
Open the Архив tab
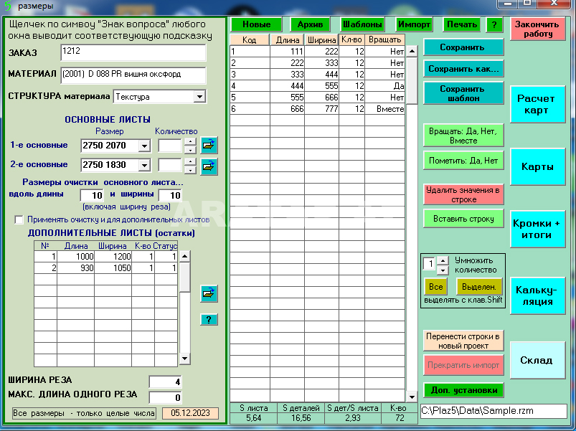click(310, 24)
